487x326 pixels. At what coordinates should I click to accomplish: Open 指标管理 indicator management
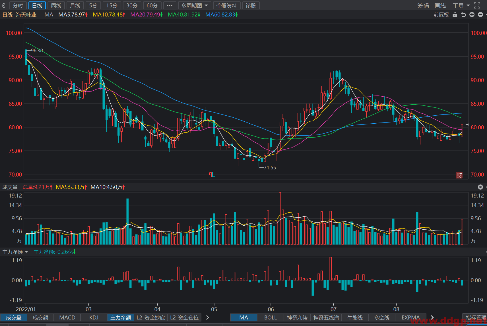[475, 317]
